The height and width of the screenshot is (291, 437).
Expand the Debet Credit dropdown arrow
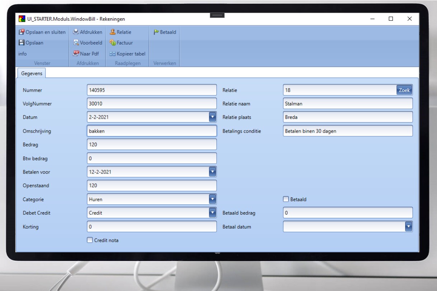pos(213,213)
